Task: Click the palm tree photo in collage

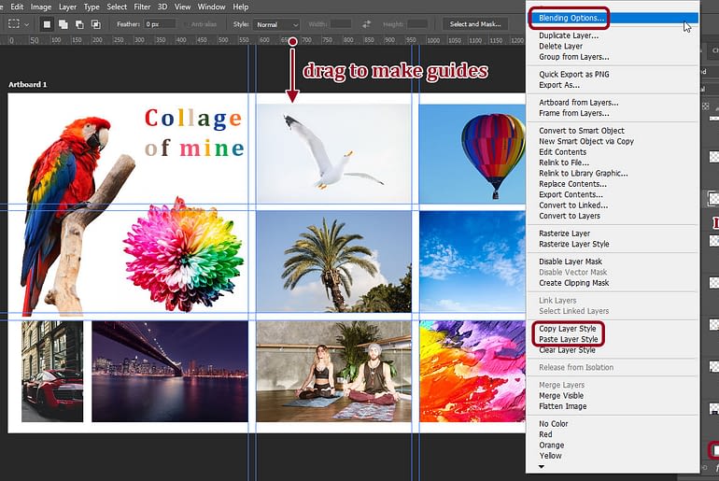Action: (333, 262)
